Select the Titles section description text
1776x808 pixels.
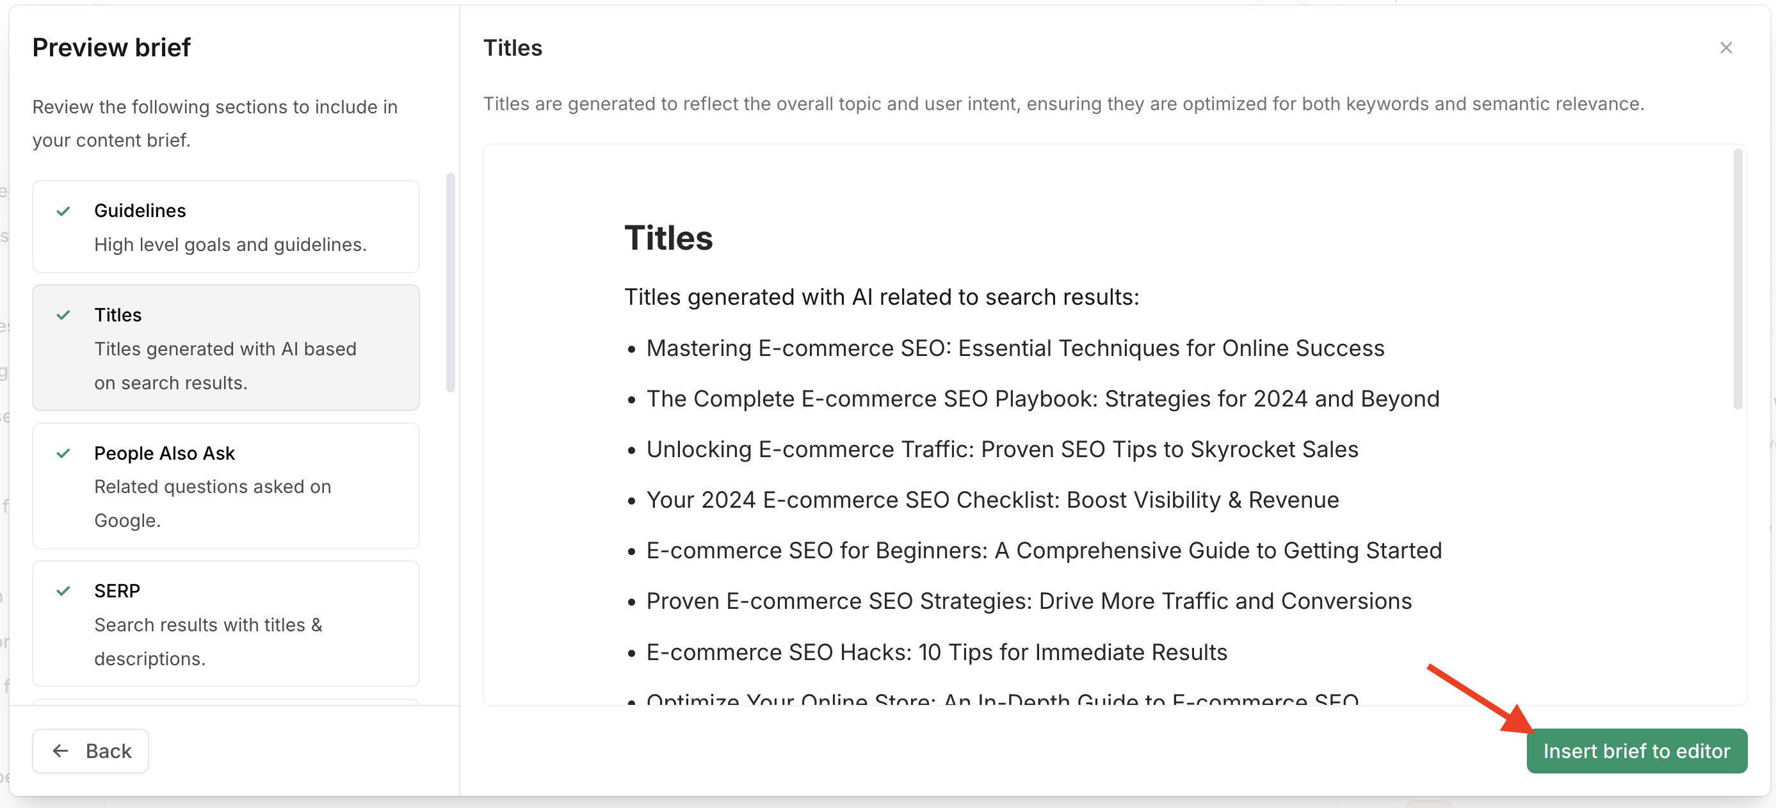pos(225,366)
